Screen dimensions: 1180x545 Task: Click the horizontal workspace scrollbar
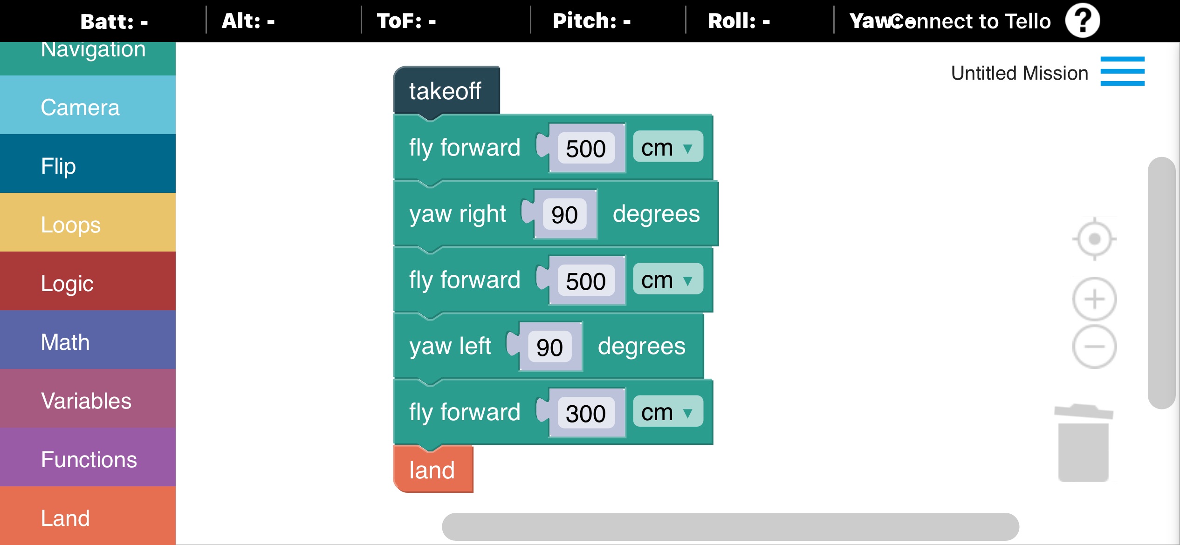click(x=730, y=526)
